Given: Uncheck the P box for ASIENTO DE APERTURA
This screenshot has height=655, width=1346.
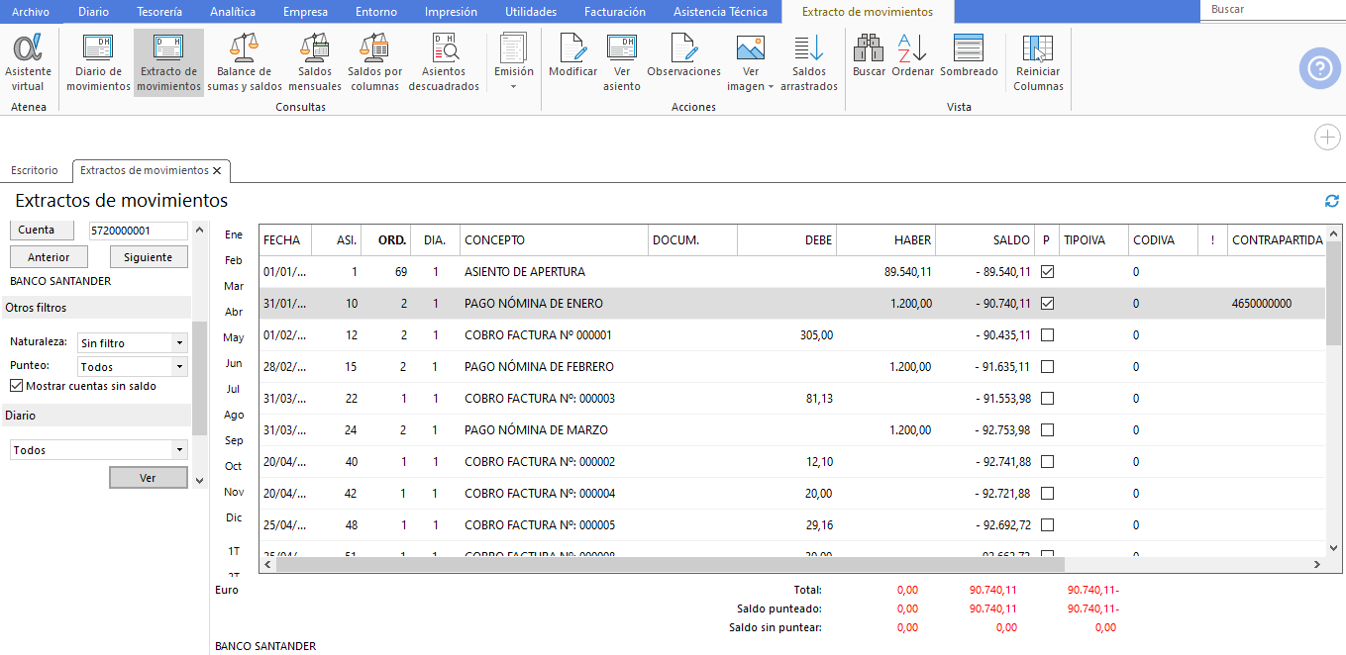Looking at the screenshot, I should 1047,271.
